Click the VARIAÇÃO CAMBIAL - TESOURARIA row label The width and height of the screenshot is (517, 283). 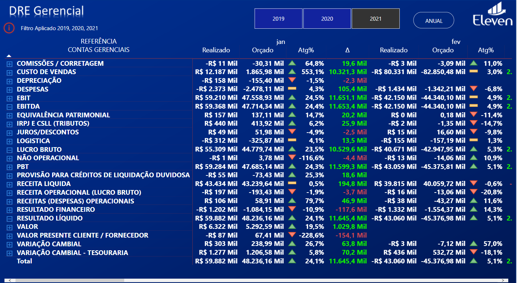click(72, 252)
